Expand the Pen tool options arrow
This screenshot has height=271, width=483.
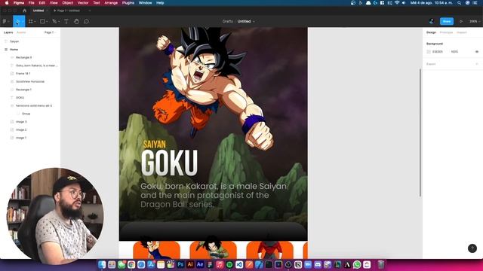[59, 22]
